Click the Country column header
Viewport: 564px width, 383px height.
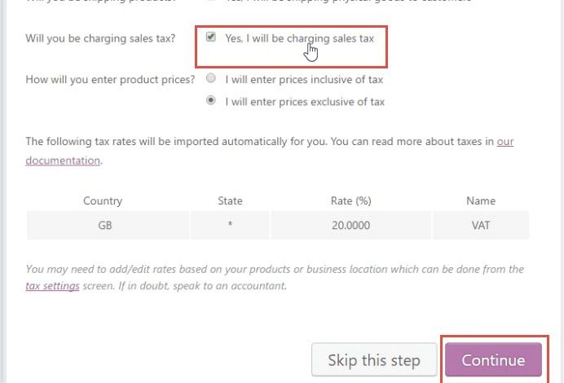pos(103,200)
